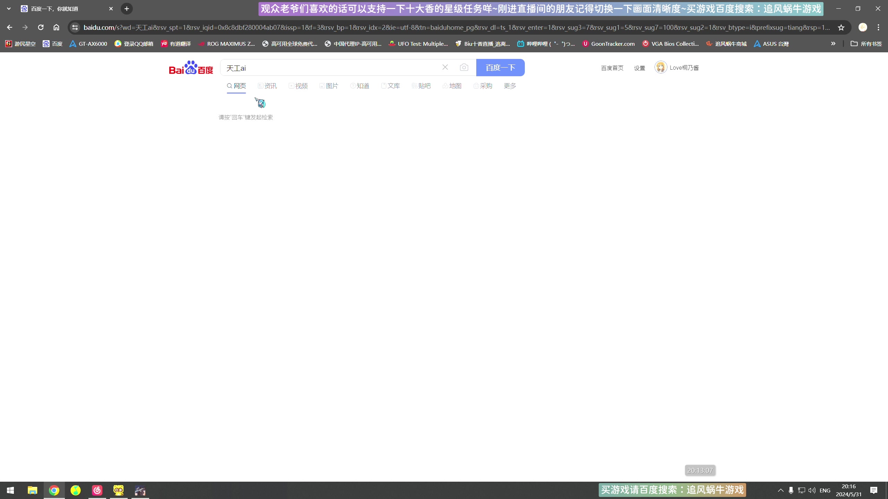
Task: View site information icon in address bar
Action: click(x=75, y=27)
